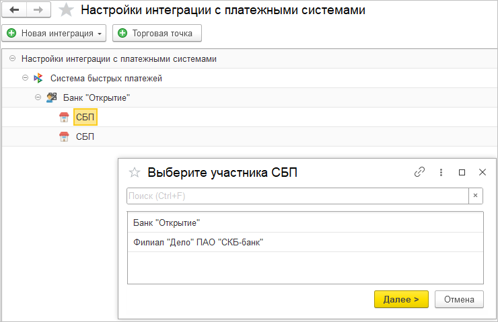Open the dialog's three-dot more menu
The height and width of the screenshot is (322, 498).
point(441,172)
